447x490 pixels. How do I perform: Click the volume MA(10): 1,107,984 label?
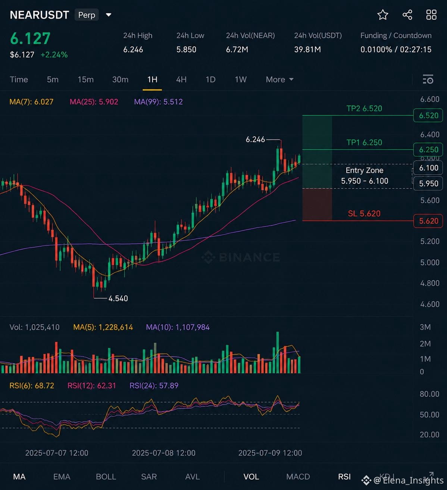tap(178, 327)
